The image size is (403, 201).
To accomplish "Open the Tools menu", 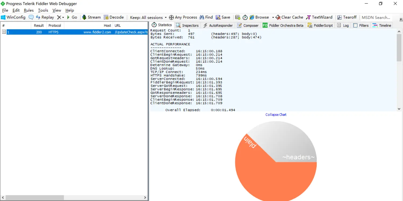I will 43,10.
